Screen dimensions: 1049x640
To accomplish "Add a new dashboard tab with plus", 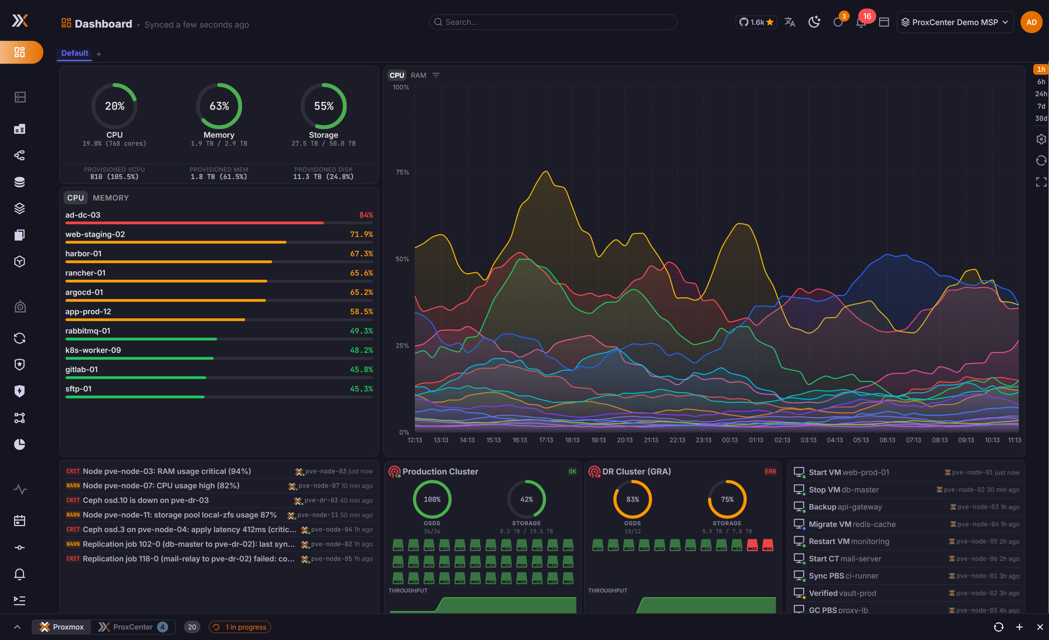I will [x=99, y=54].
